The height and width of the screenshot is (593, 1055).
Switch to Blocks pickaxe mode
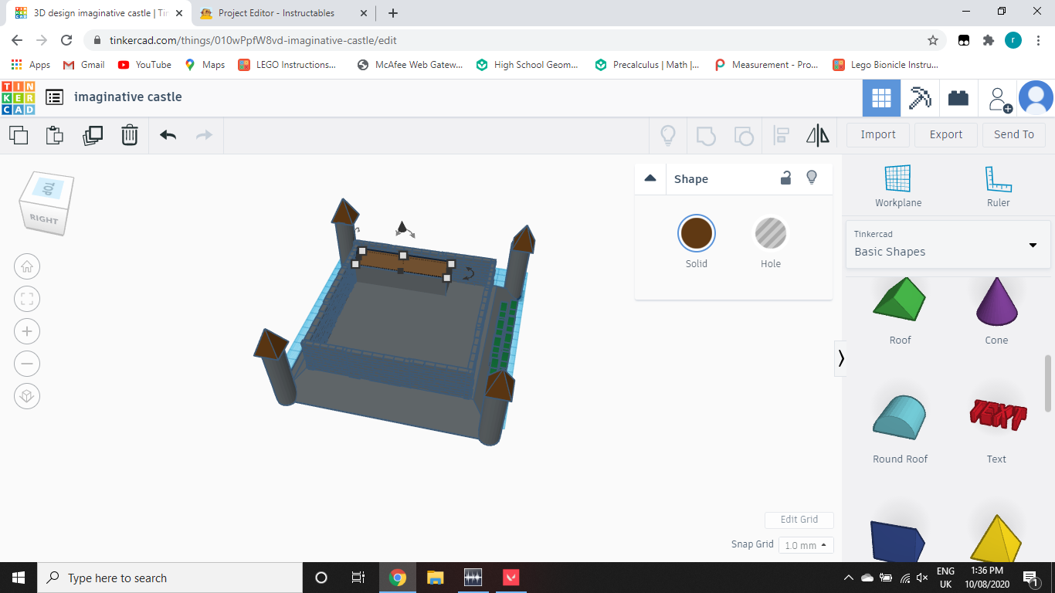tap(920, 98)
